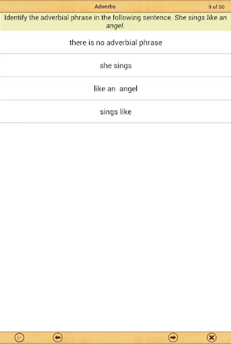The width and height of the screenshot is (231, 344).
Task: Click the empty white area below the answers
Action: [115, 226]
